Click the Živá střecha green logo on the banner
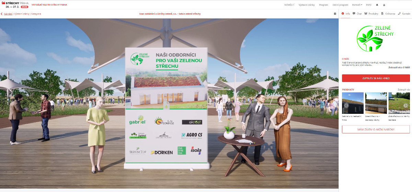This screenshot has height=192, width=412. 182,151
